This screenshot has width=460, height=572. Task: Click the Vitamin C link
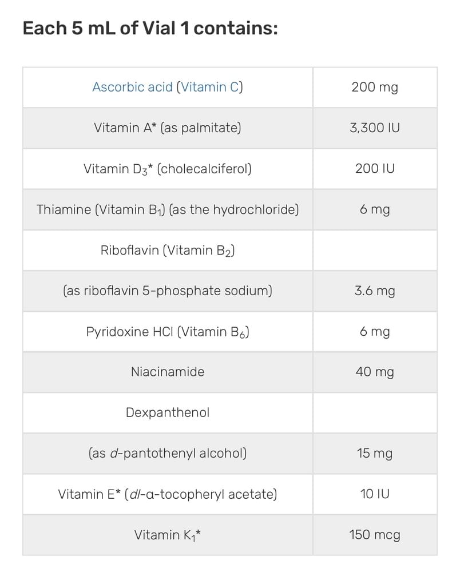click(x=211, y=88)
